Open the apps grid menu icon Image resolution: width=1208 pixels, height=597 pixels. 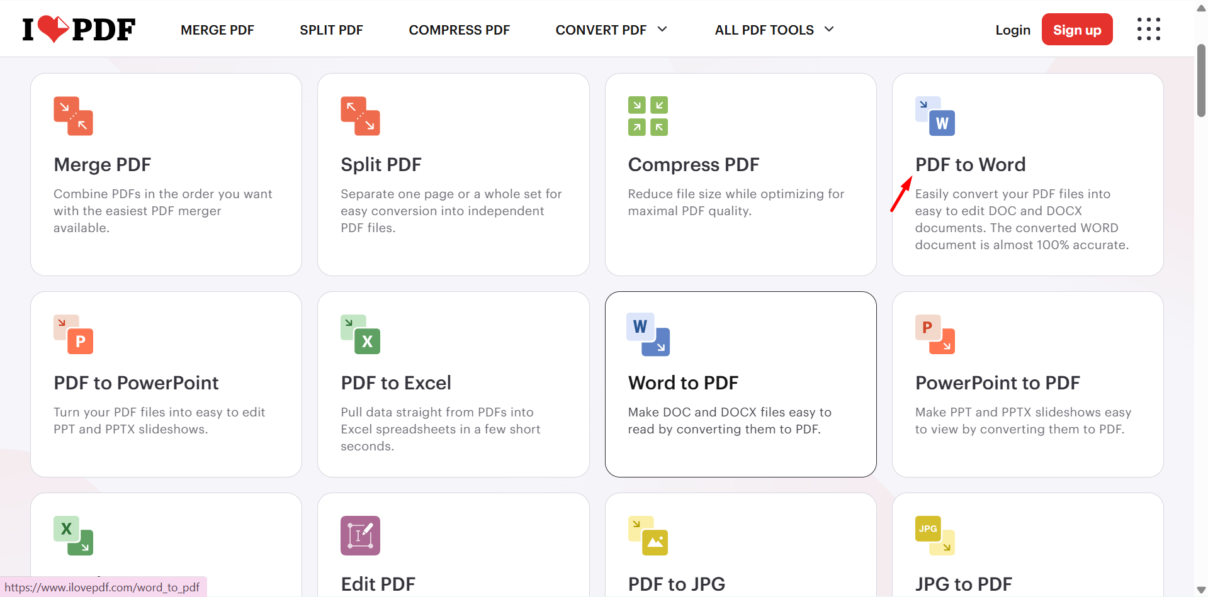click(1149, 29)
